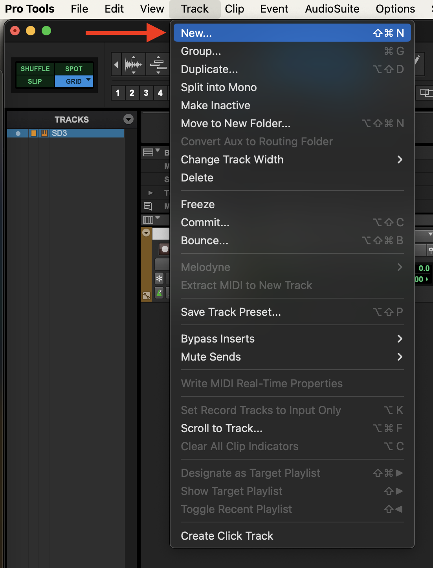
Task: Toggle Spot edit mode
Action: (73, 69)
